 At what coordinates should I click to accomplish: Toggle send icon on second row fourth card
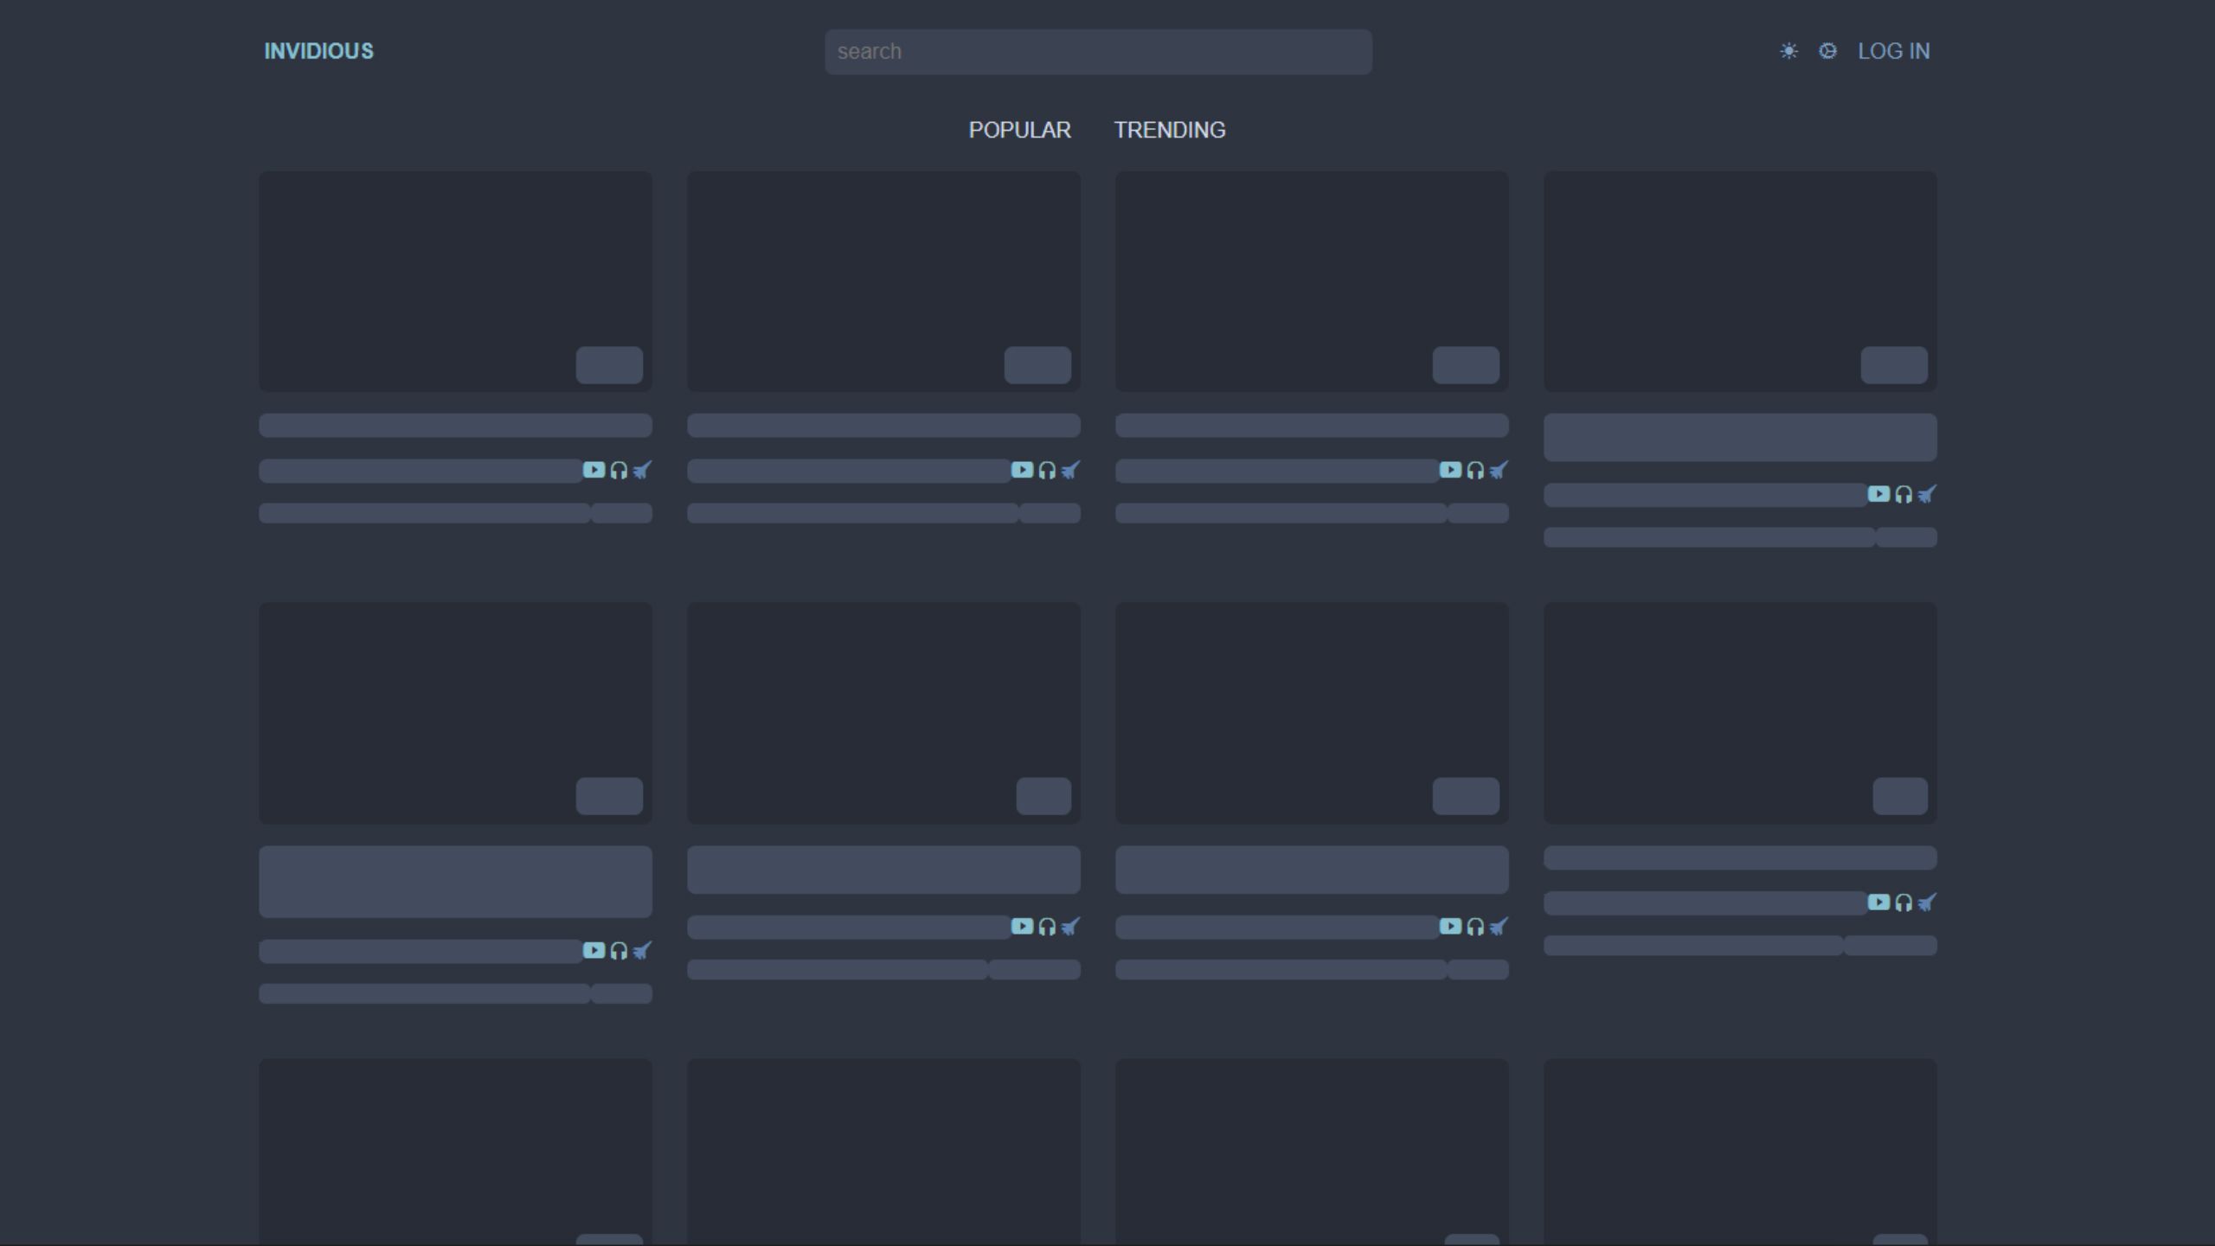click(1926, 902)
